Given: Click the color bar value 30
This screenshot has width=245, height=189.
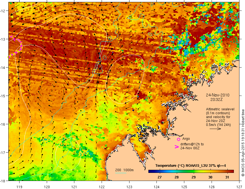Looking at the screenshot, I should (210, 177).
